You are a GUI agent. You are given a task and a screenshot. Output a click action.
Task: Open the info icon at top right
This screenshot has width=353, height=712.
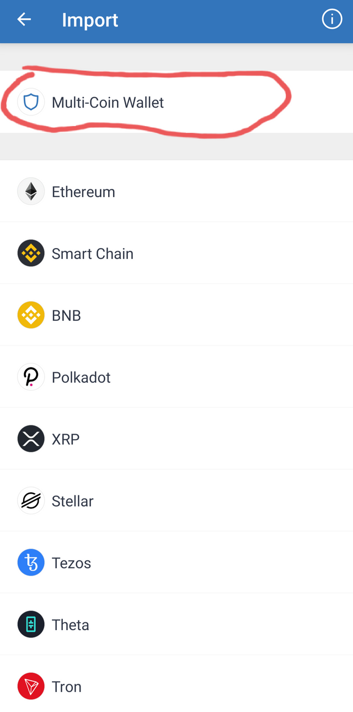(x=331, y=20)
